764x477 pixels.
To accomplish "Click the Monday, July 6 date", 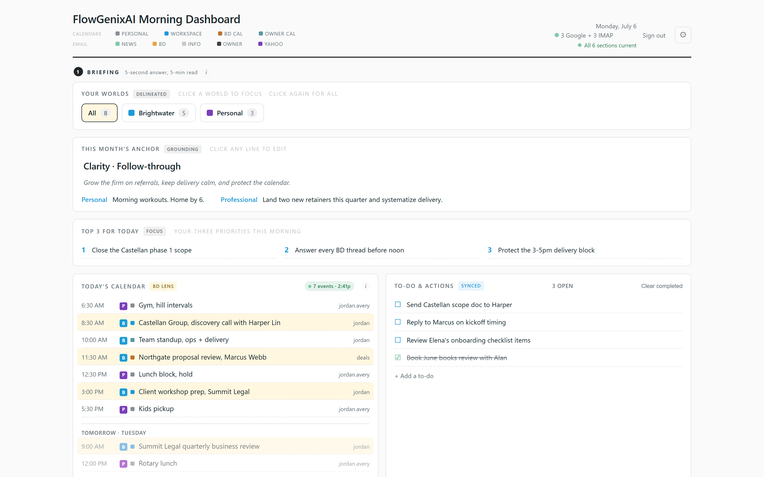I will [616, 26].
